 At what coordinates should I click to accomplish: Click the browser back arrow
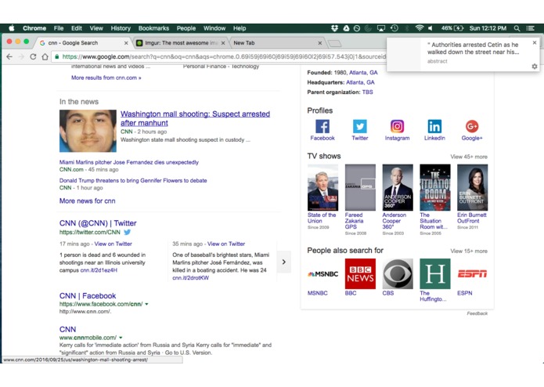tap(9, 56)
